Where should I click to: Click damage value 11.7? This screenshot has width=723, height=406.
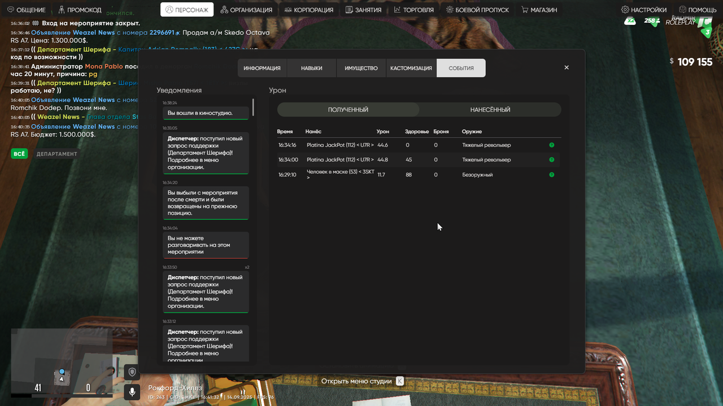tap(381, 175)
